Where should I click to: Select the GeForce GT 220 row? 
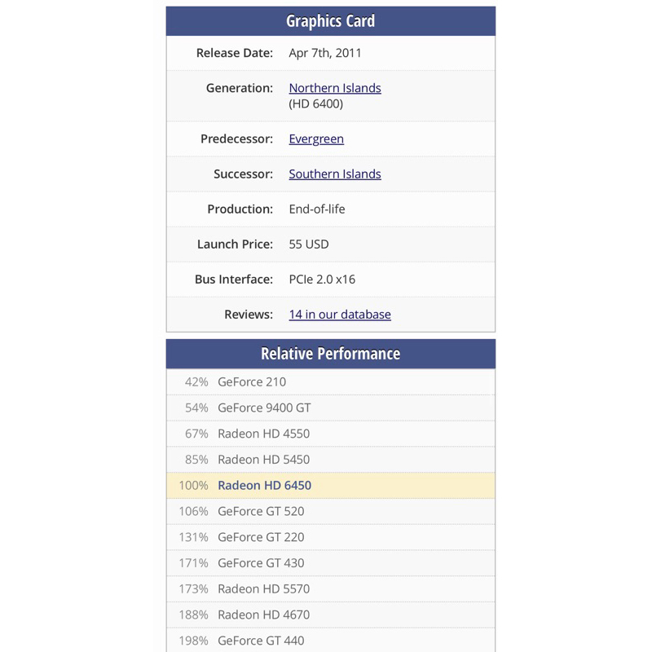tap(261, 538)
